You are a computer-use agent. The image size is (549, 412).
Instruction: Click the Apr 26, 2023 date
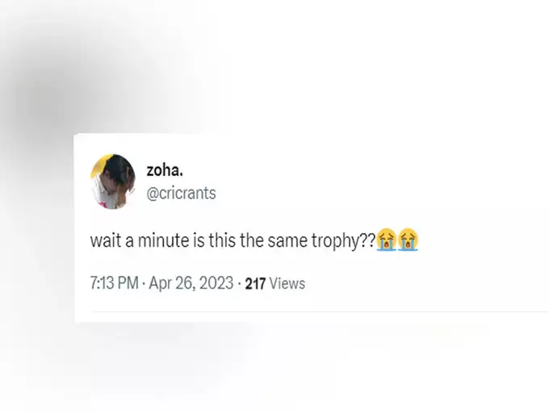tap(191, 283)
